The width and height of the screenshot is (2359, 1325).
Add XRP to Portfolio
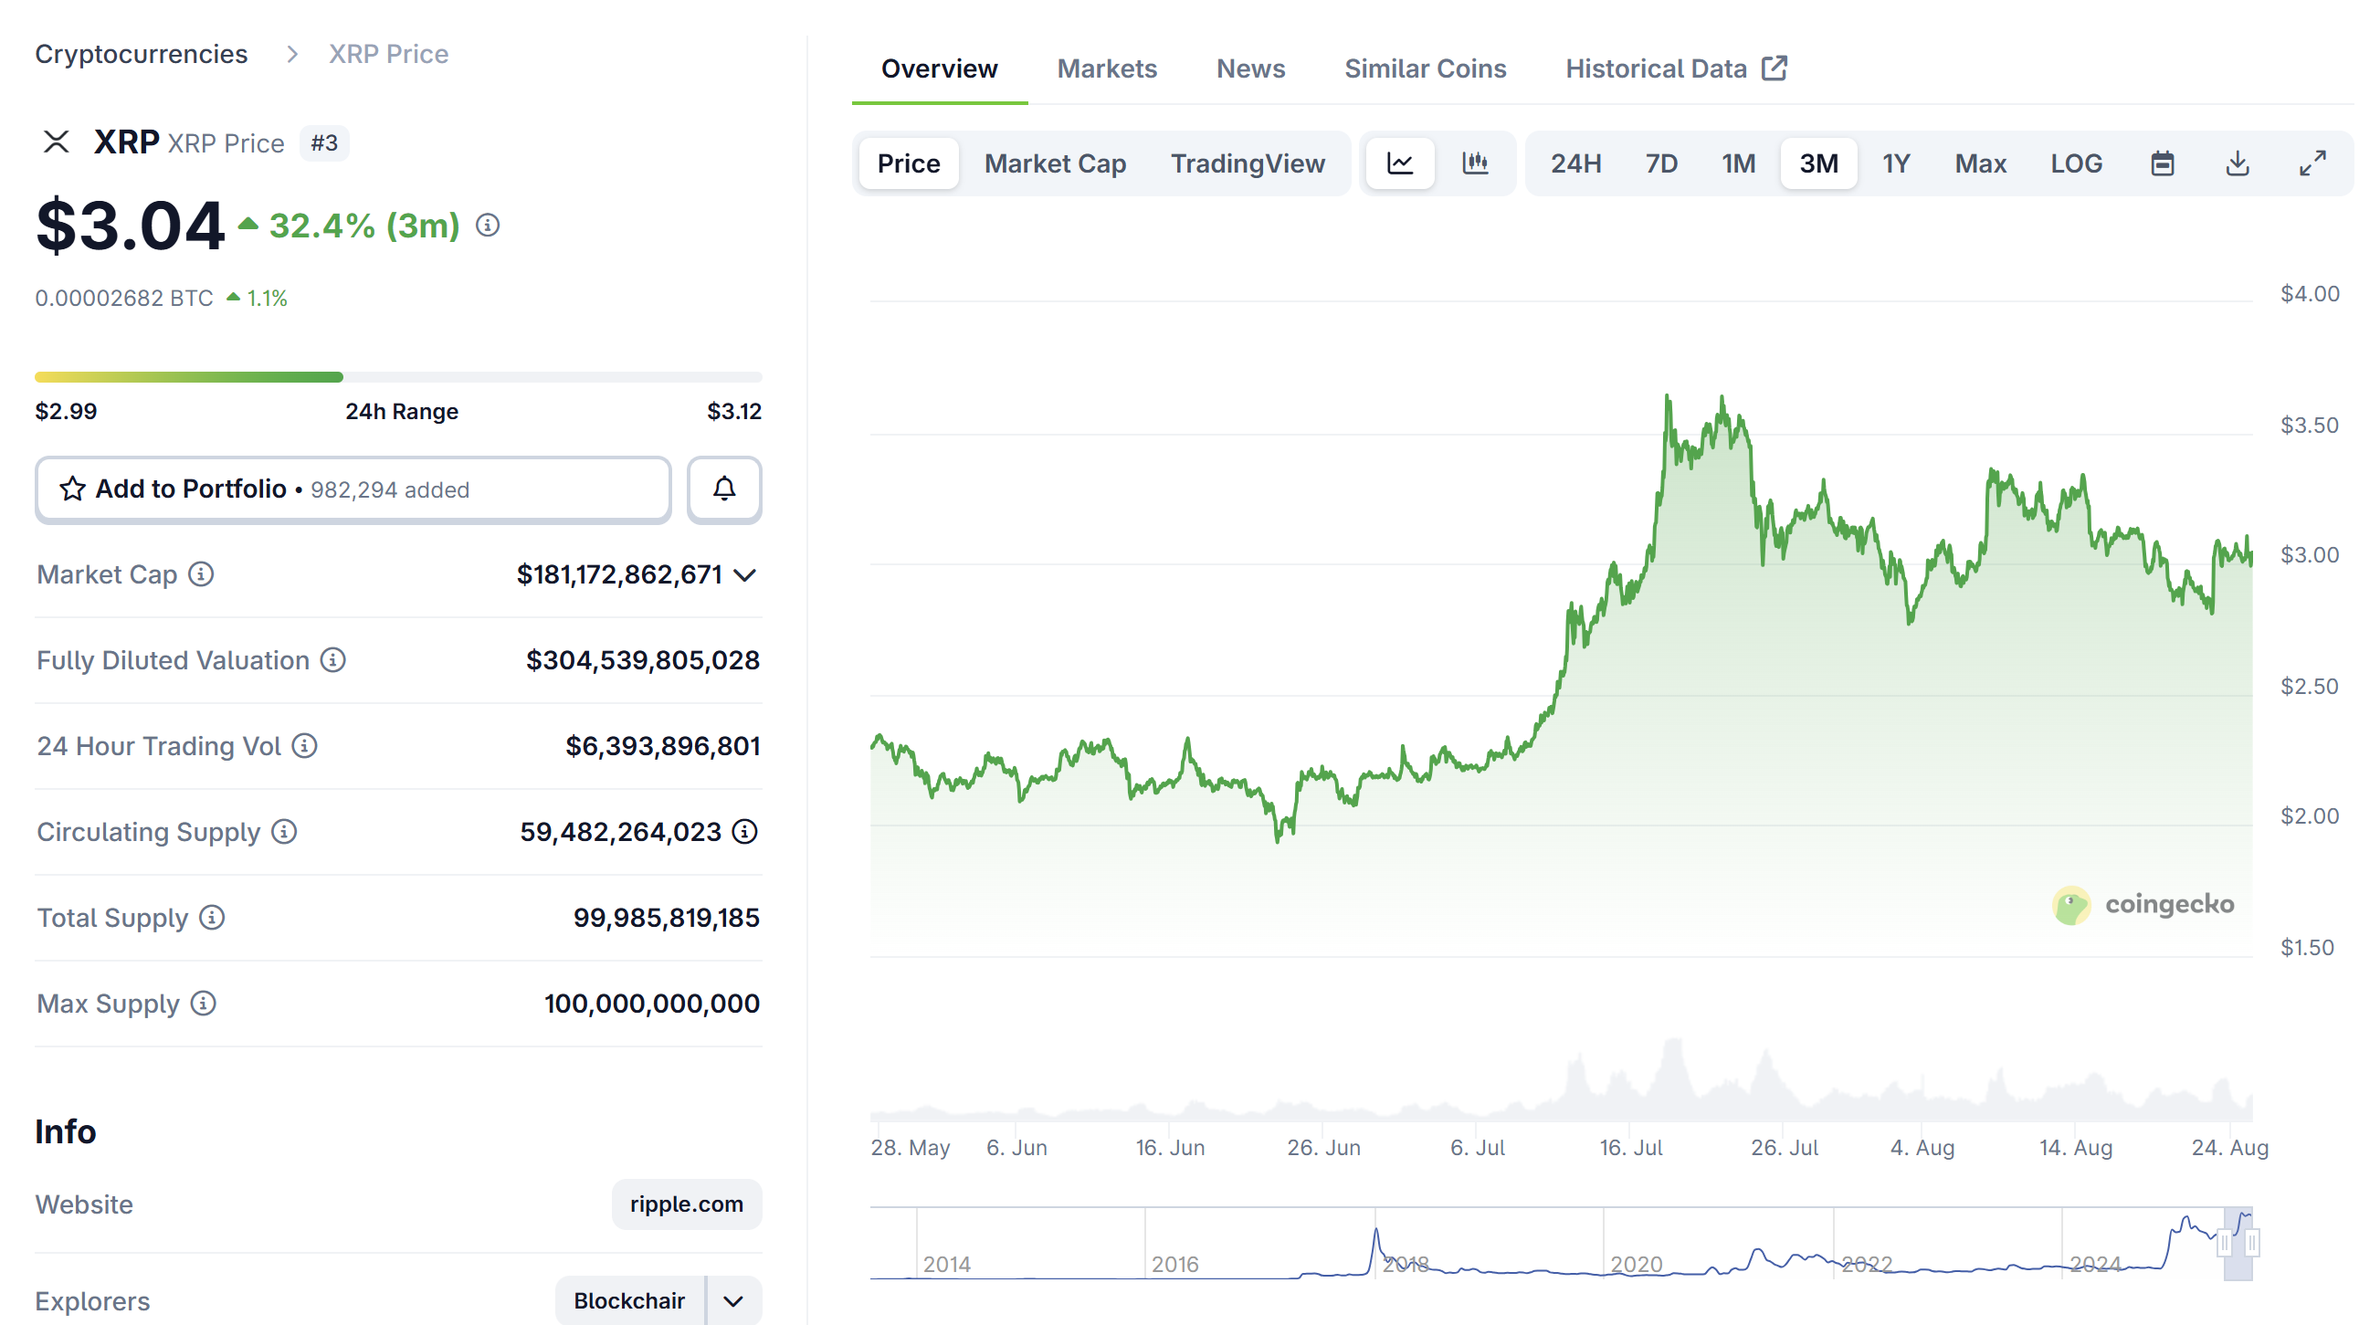click(x=192, y=489)
